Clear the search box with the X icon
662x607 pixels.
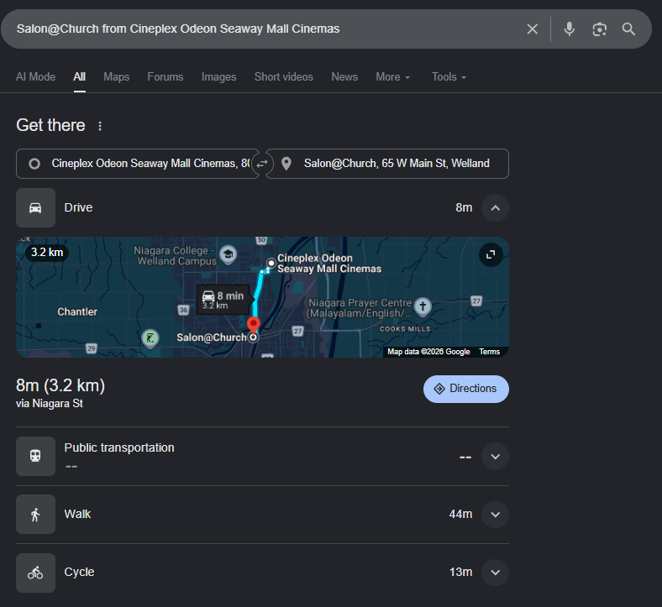point(532,29)
